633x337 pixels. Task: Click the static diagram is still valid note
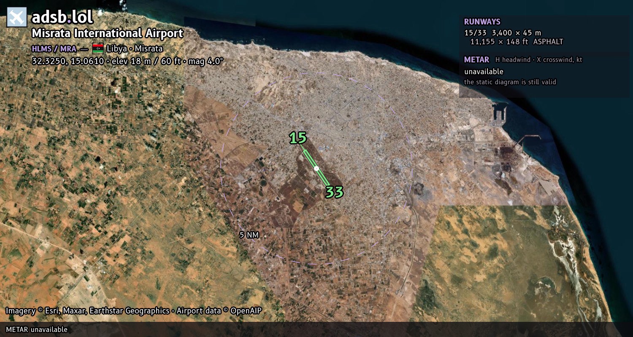tap(510, 82)
